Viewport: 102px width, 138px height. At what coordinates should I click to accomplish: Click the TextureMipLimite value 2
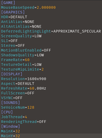(43, 69)
